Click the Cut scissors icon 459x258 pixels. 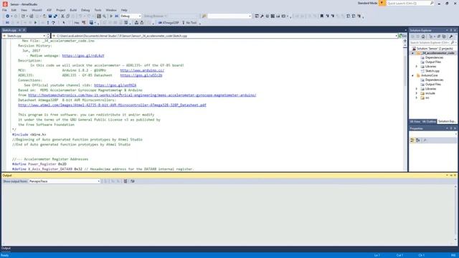pos(62,16)
